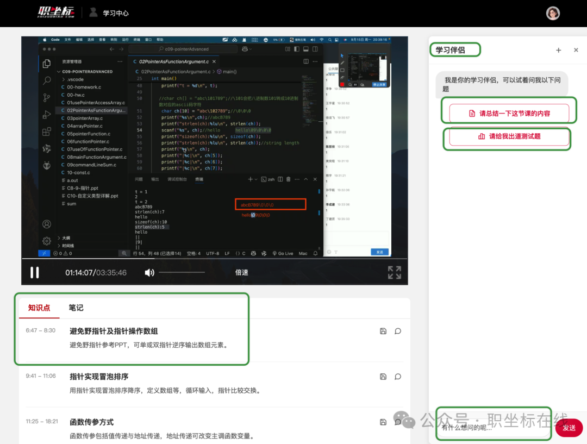587x444 pixels.
Task: Click trash icon in the video's terminal panel
Action: pyautogui.click(x=288, y=179)
